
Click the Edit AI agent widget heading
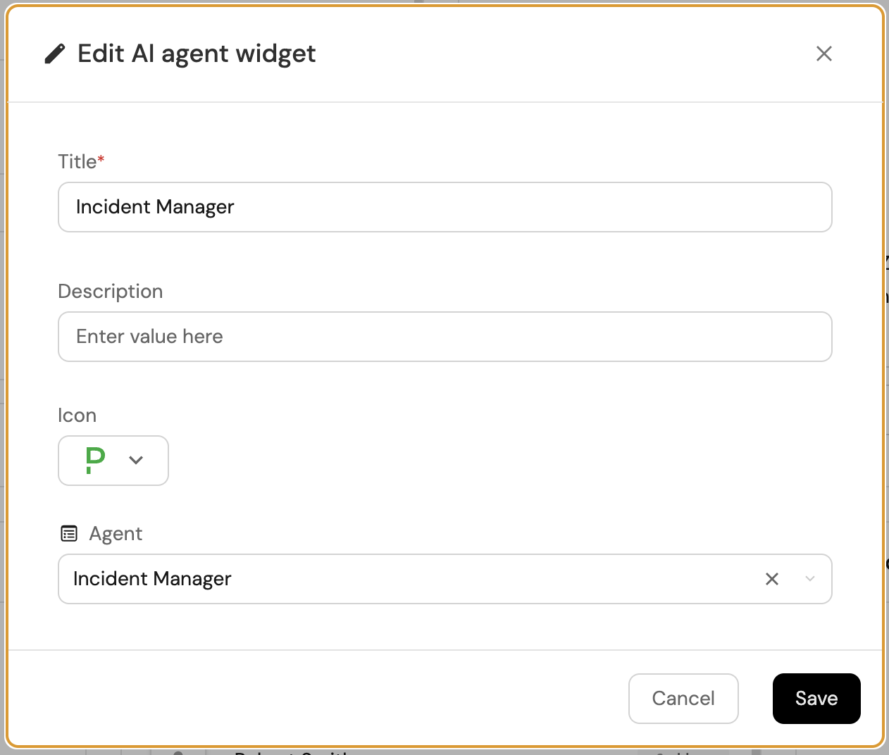tap(197, 54)
